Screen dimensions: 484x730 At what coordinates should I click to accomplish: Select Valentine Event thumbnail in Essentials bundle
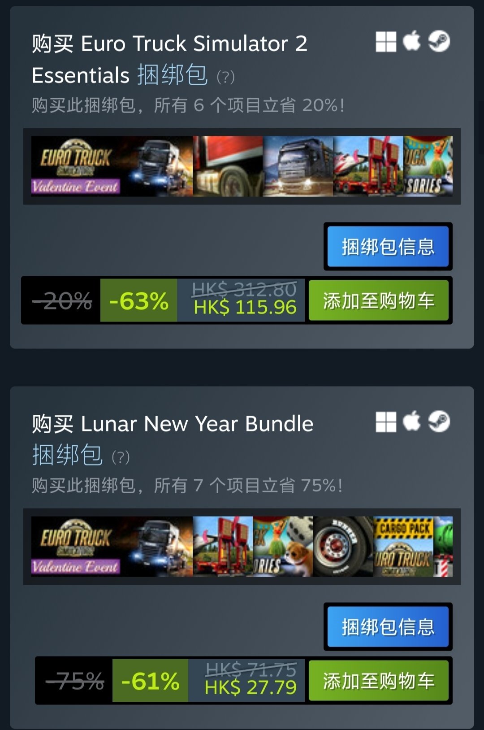112,166
